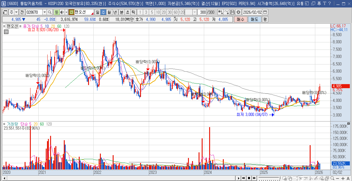The height and width of the screenshot is (181, 352).
Task: Expand the stock code 028670 dropdown arrow
Action: coord(45,12)
